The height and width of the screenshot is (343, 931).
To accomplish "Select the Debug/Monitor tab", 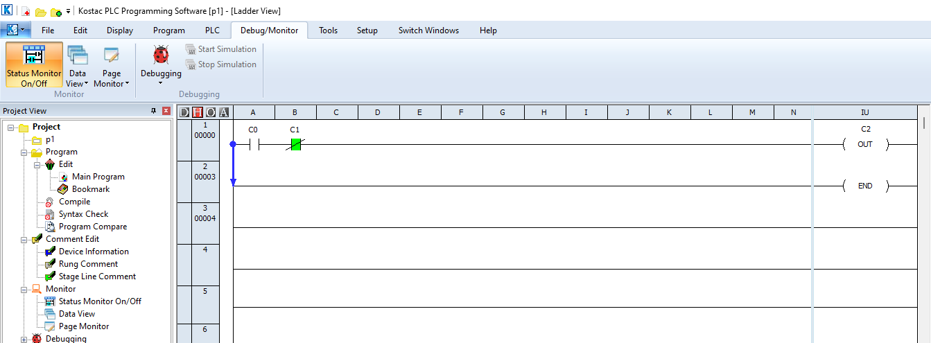I will (x=270, y=30).
